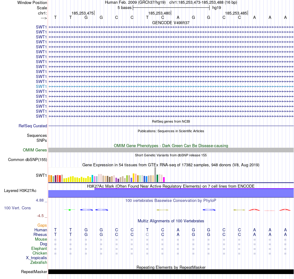Viewport: 294px width, 279px height.
Task: Click the SWT1 label beside GTEx bar chart
Action: point(41,176)
